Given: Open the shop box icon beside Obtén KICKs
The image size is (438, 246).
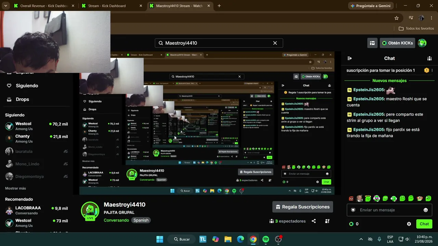Looking at the screenshot, I should coord(372,43).
